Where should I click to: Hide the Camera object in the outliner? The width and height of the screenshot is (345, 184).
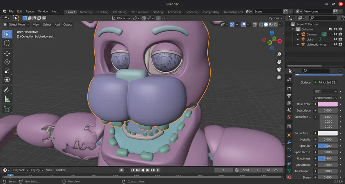click(335, 34)
